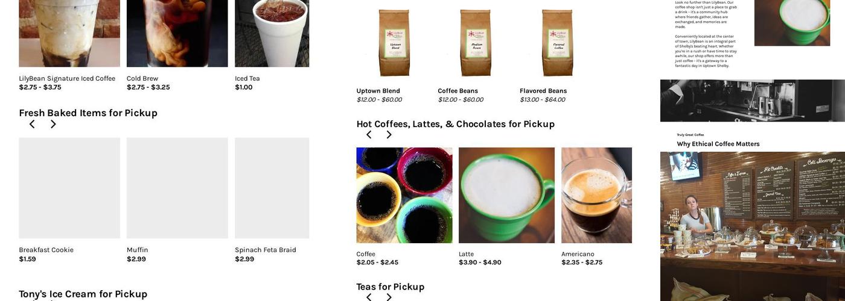This screenshot has width=845, height=301.
Task: Open the colorful cups Coffee photo
Action: coord(404,195)
